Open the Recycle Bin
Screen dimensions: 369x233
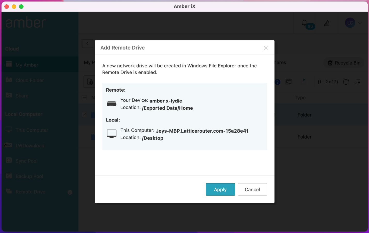344,63
